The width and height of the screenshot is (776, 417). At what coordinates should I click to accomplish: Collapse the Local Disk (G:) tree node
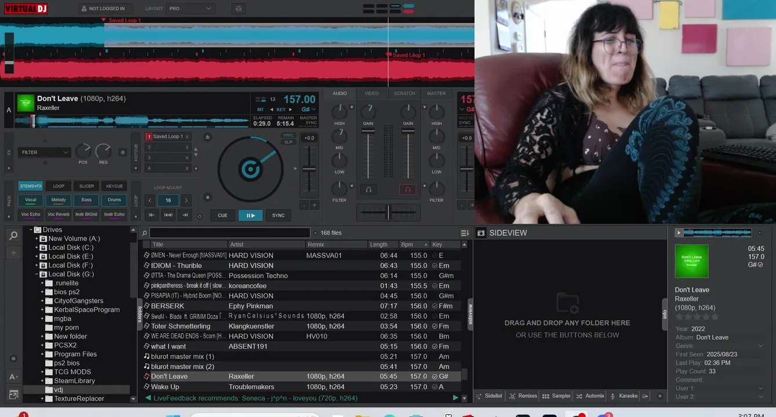point(37,274)
